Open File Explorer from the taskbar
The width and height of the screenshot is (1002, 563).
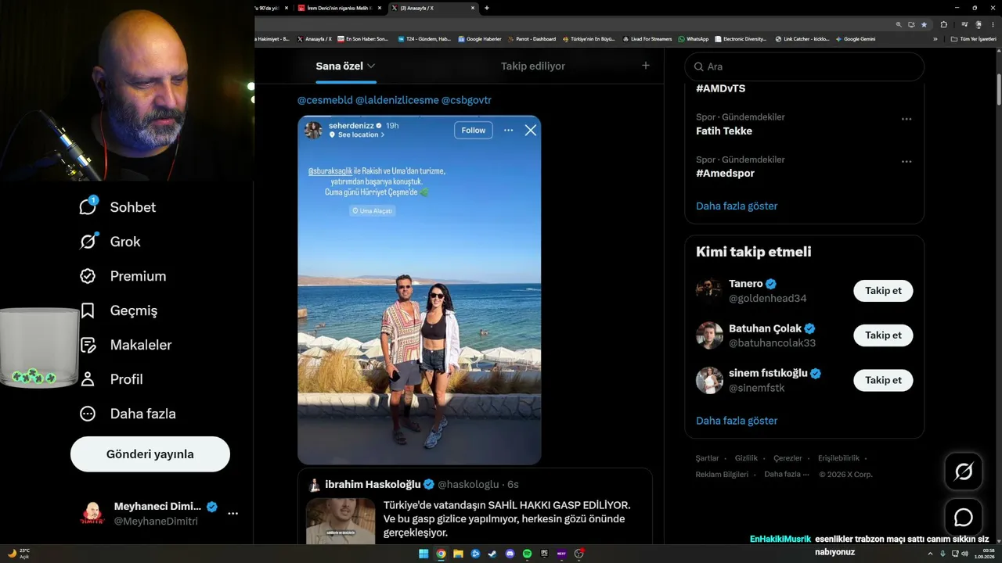click(458, 554)
